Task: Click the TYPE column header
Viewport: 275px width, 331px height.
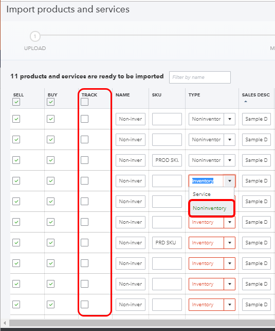Action: click(194, 95)
